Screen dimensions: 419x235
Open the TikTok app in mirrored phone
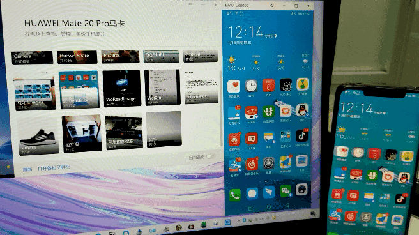click(x=301, y=136)
